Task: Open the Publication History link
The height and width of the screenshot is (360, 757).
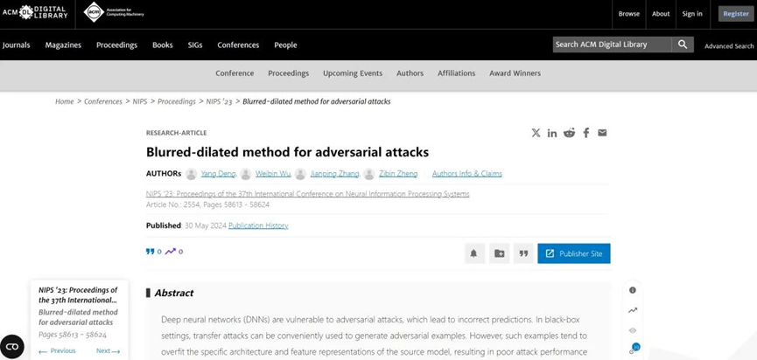Action: (258, 225)
